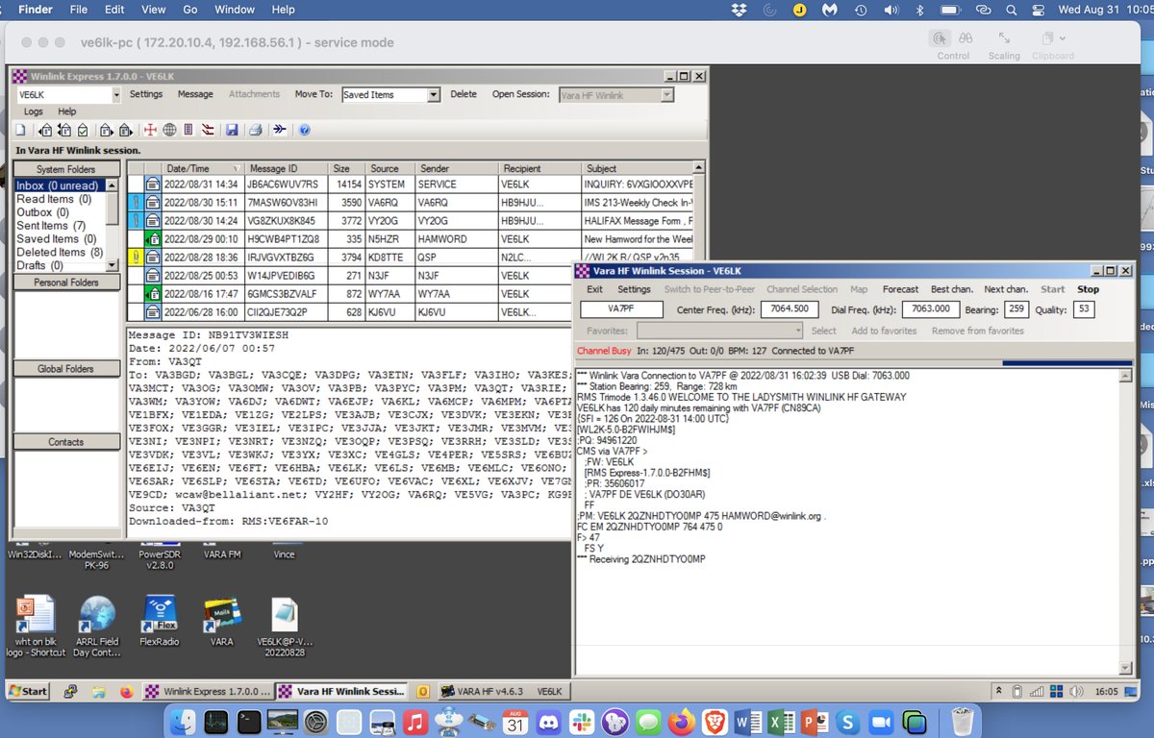Click the VA7PF callsign input field
Image resolution: width=1154 pixels, height=738 pixels.
[621, 309]
